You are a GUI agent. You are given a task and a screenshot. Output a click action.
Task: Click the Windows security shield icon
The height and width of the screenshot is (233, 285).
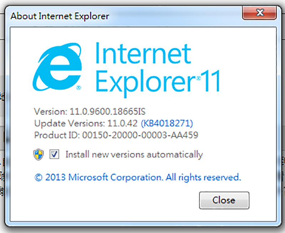[38, 154]
